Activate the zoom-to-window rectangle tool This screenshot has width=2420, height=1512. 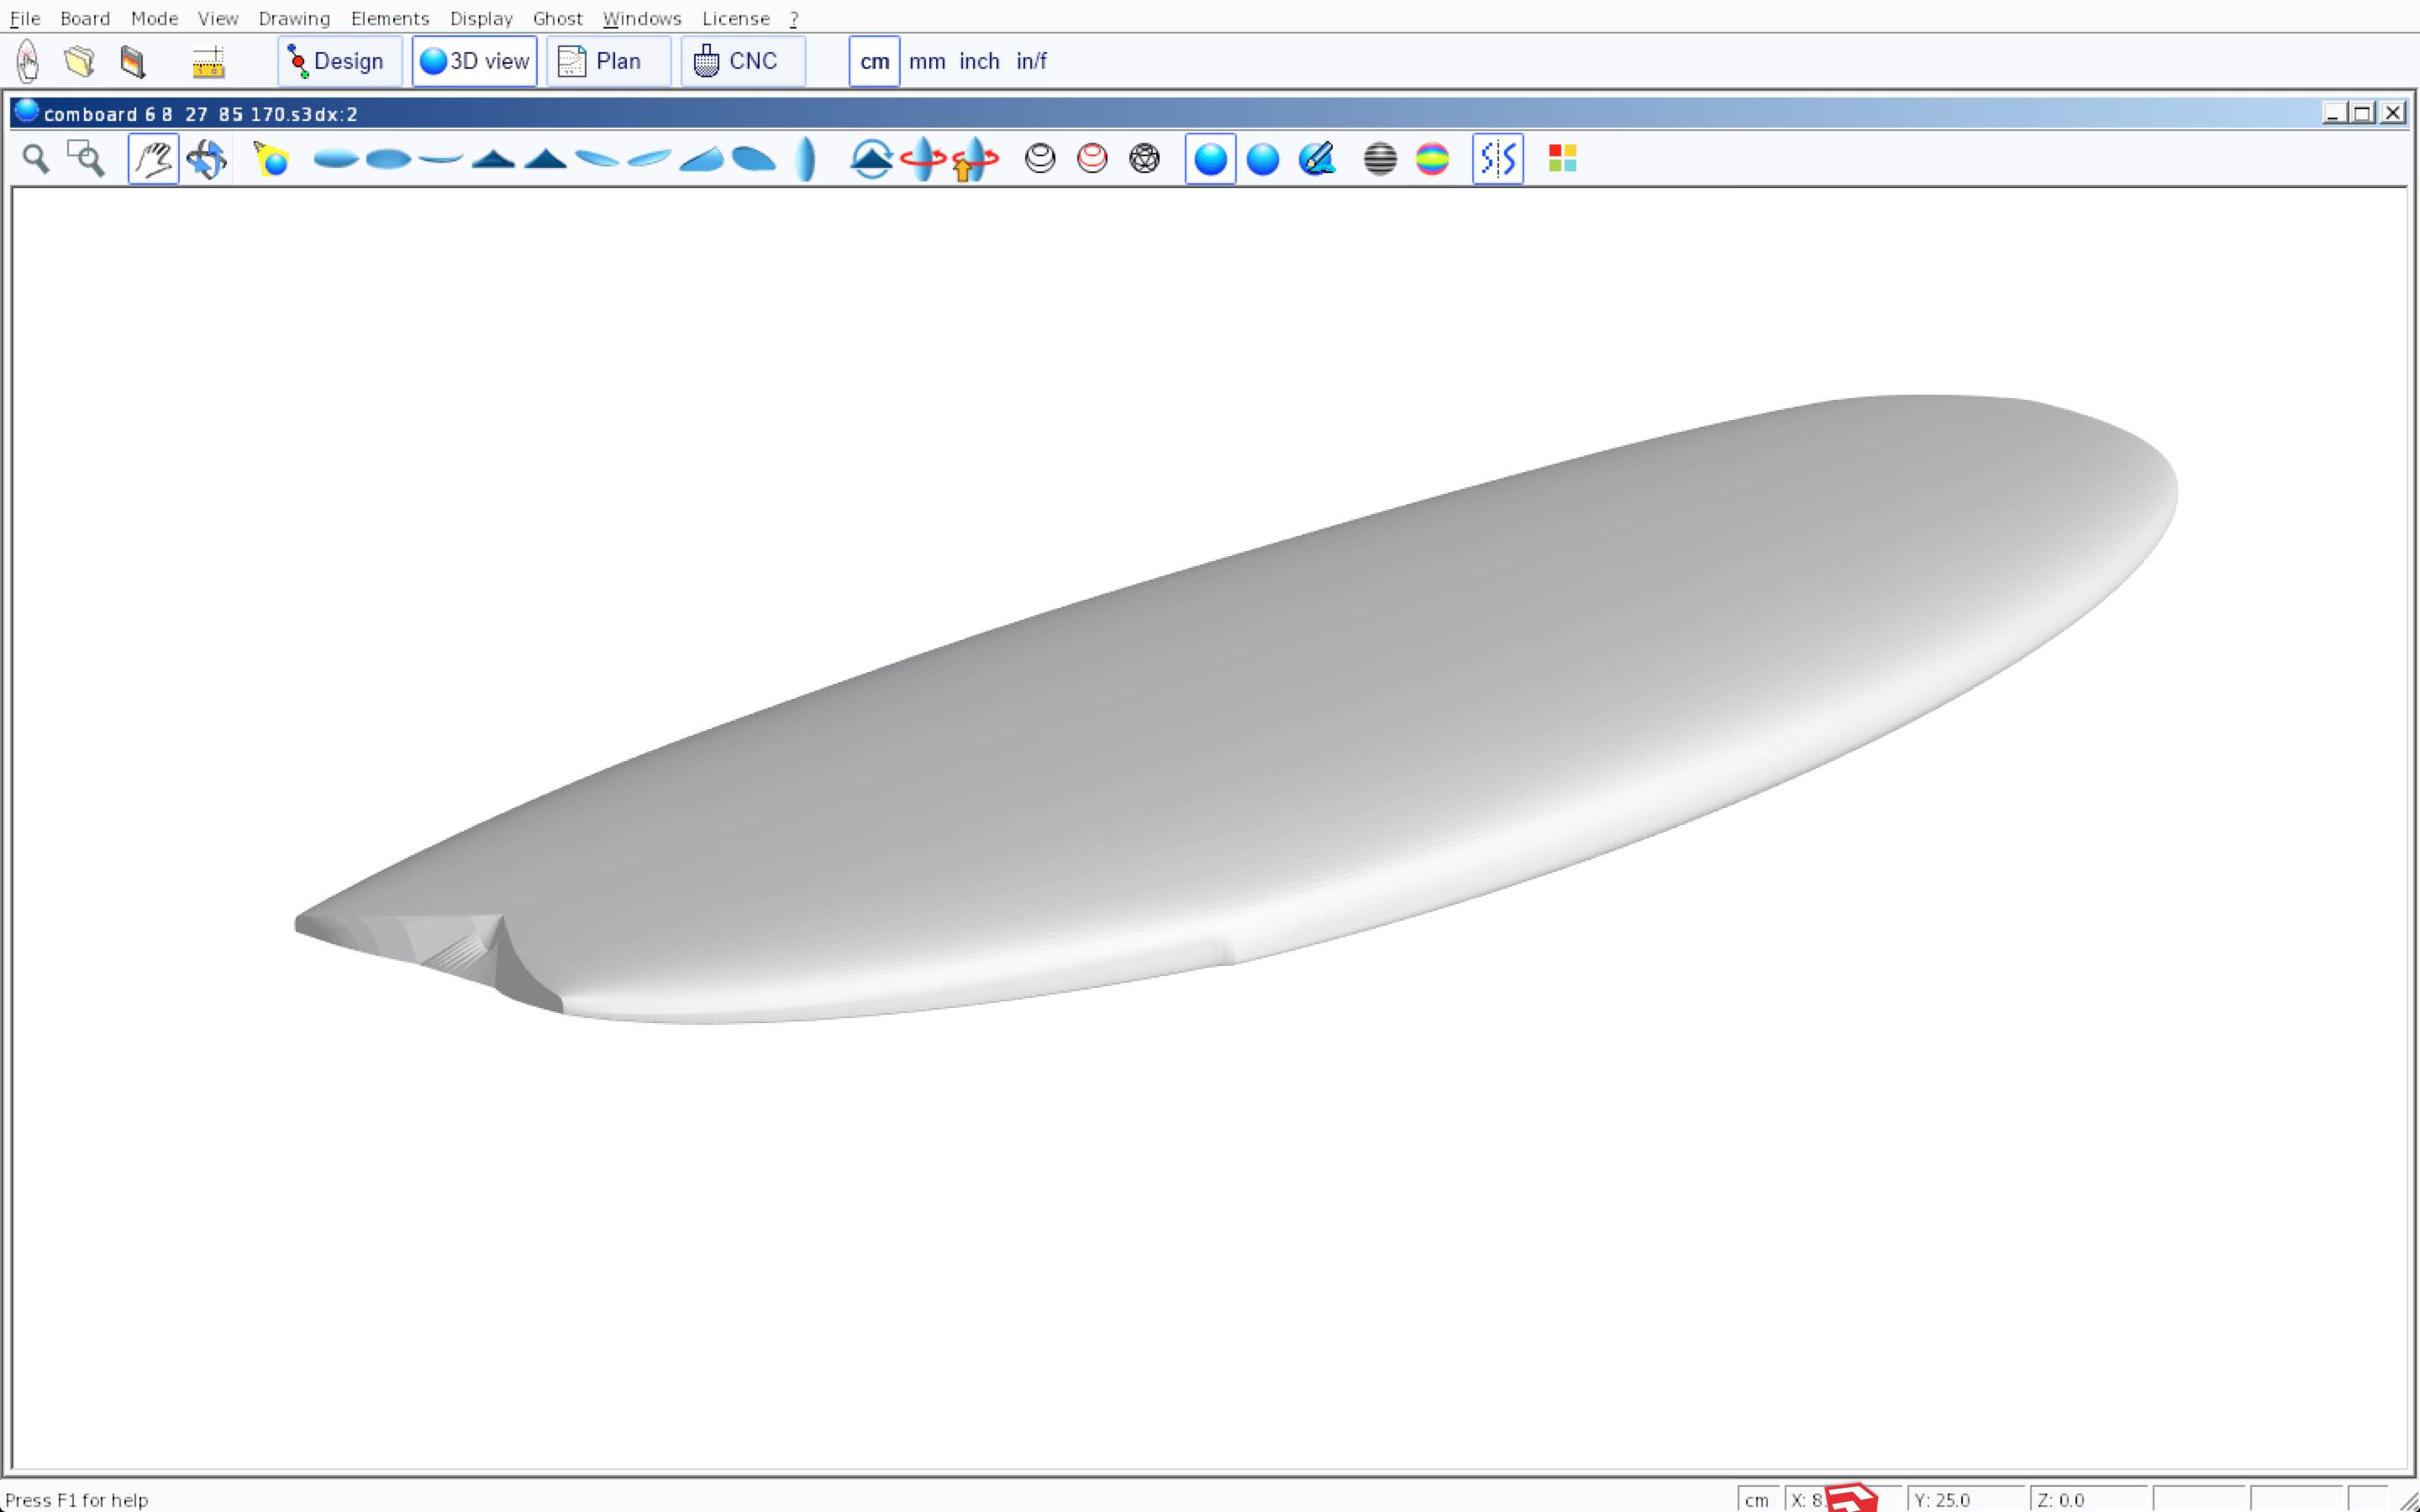(x=86, y=159)
